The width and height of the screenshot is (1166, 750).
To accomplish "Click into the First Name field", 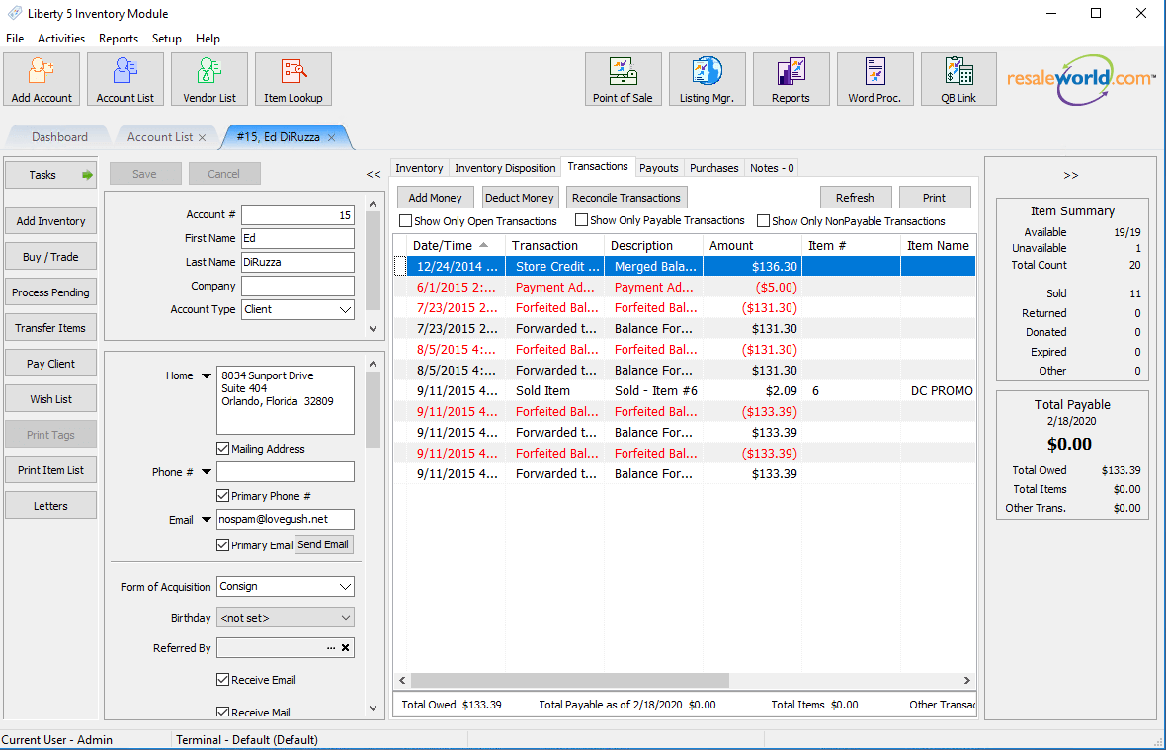I will point(298,238).
